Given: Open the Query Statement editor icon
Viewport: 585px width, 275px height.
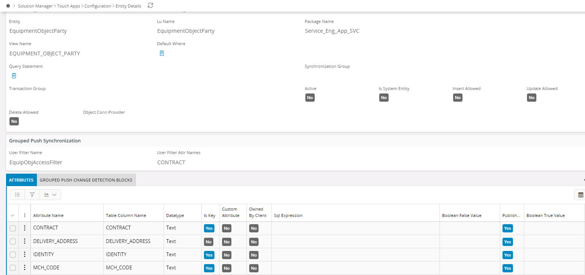Looking at the screenshot, I should point(14,76).
